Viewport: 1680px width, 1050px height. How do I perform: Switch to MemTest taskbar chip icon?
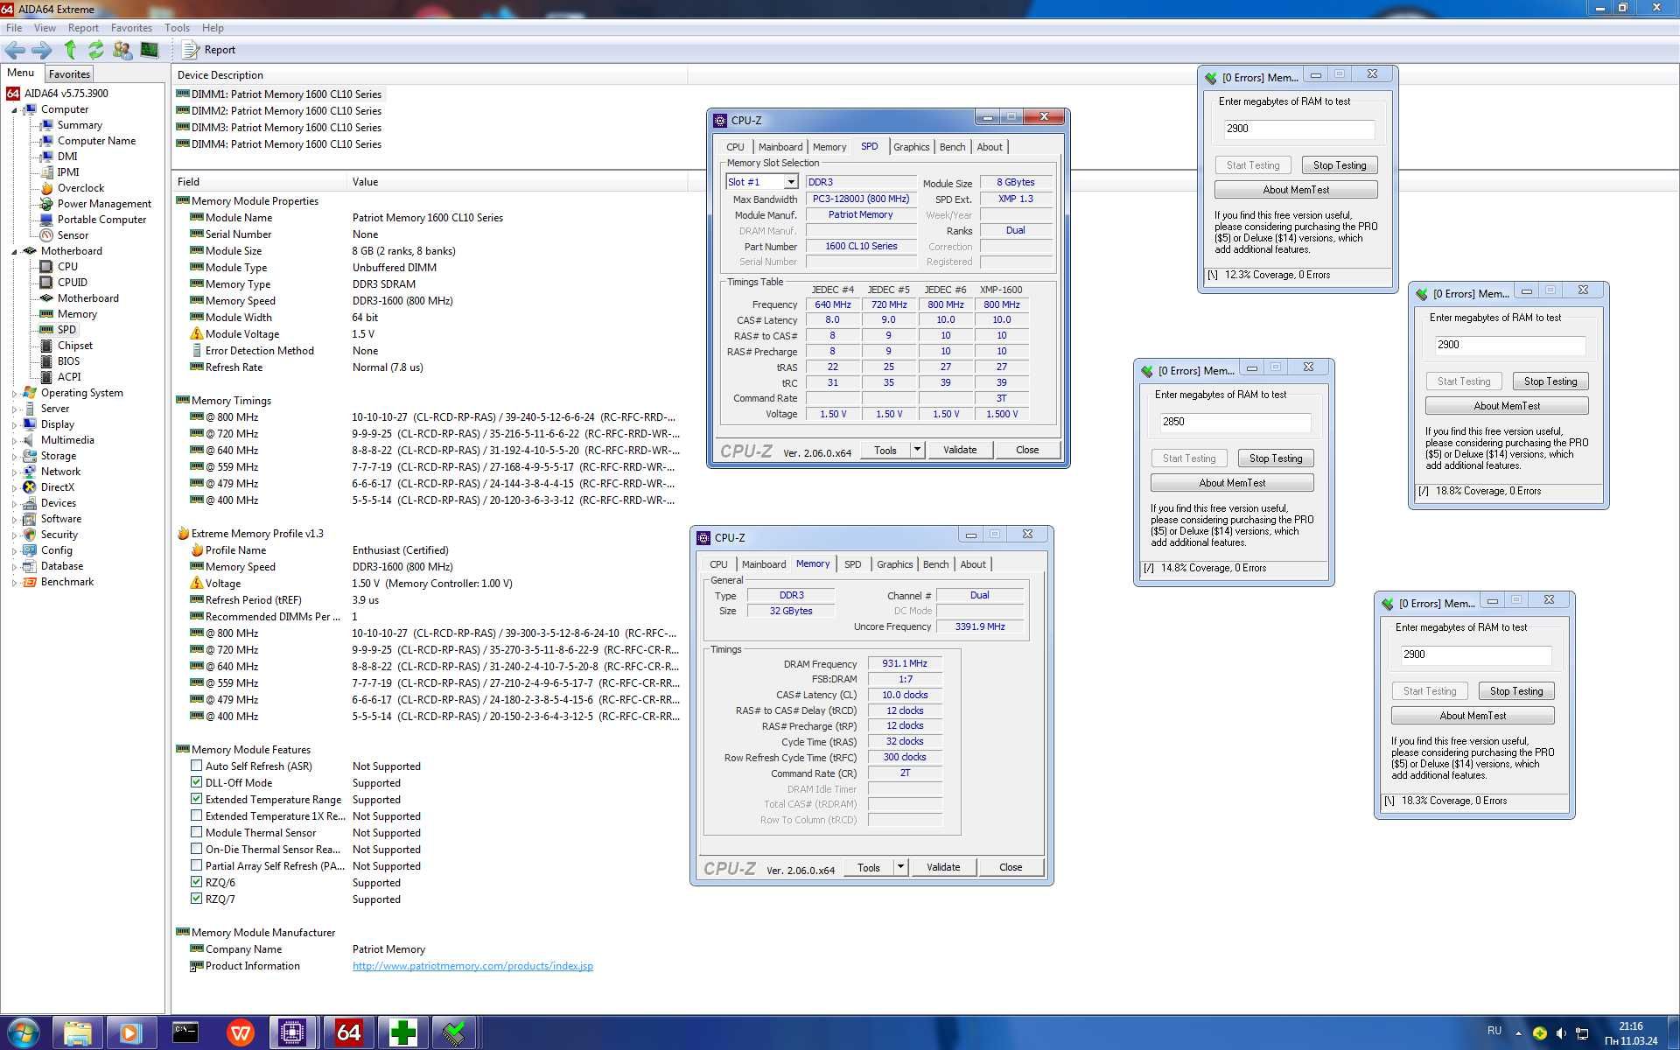point(454,1033)
